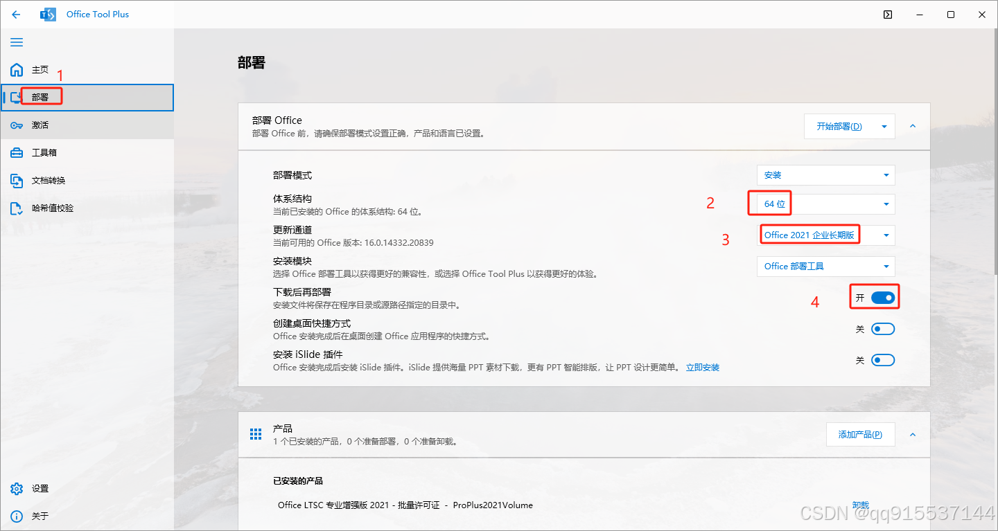Open the 体系结构 dropdown showing 64 位

825,204
